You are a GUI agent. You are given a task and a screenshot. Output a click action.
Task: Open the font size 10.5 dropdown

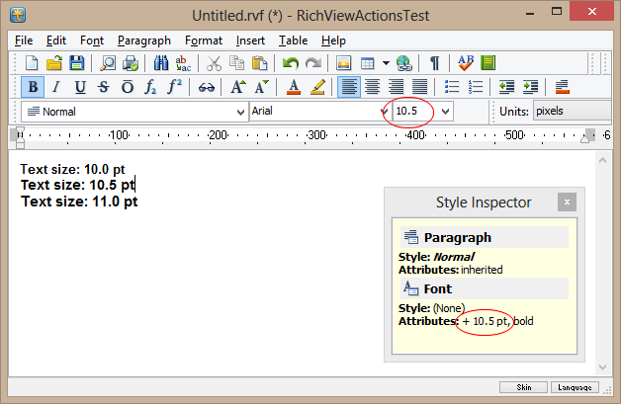[446, 112]
